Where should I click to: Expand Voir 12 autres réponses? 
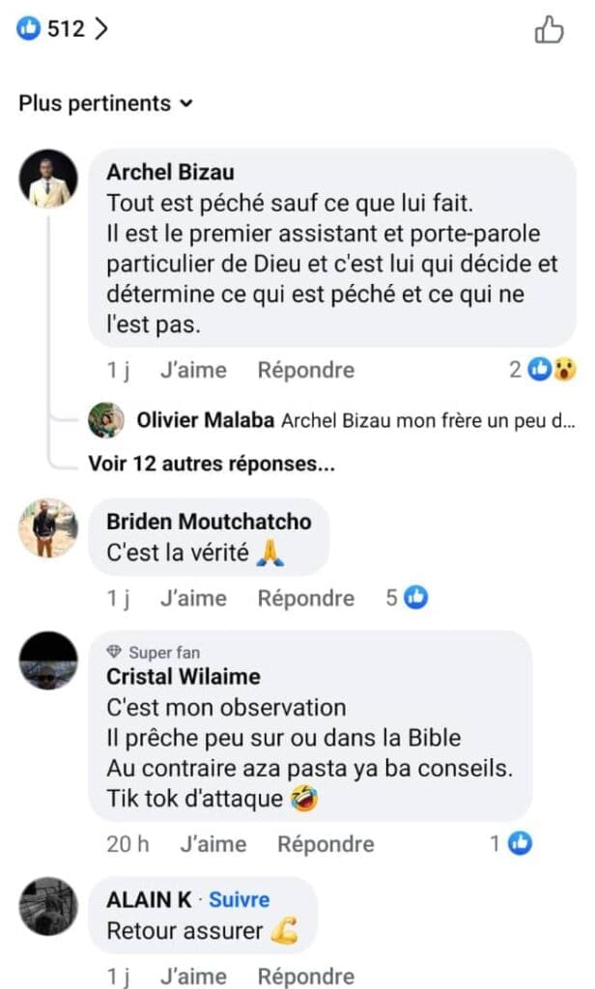[x=209, y=464]
